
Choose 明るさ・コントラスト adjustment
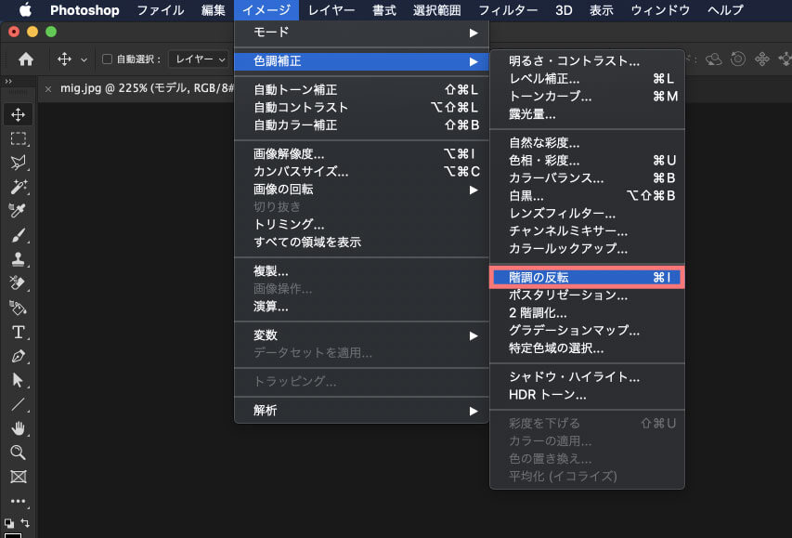587,61
